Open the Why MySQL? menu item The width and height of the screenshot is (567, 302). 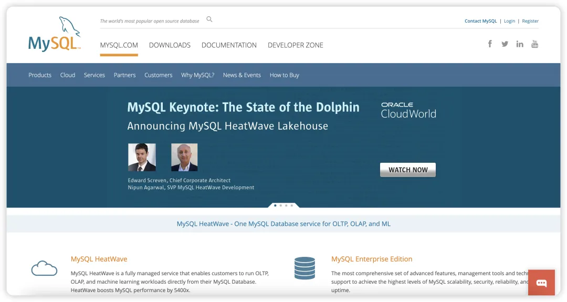[x=198, y=75]
